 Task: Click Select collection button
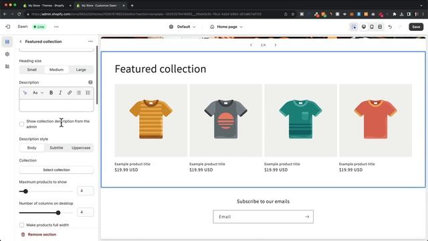[56, 169]
